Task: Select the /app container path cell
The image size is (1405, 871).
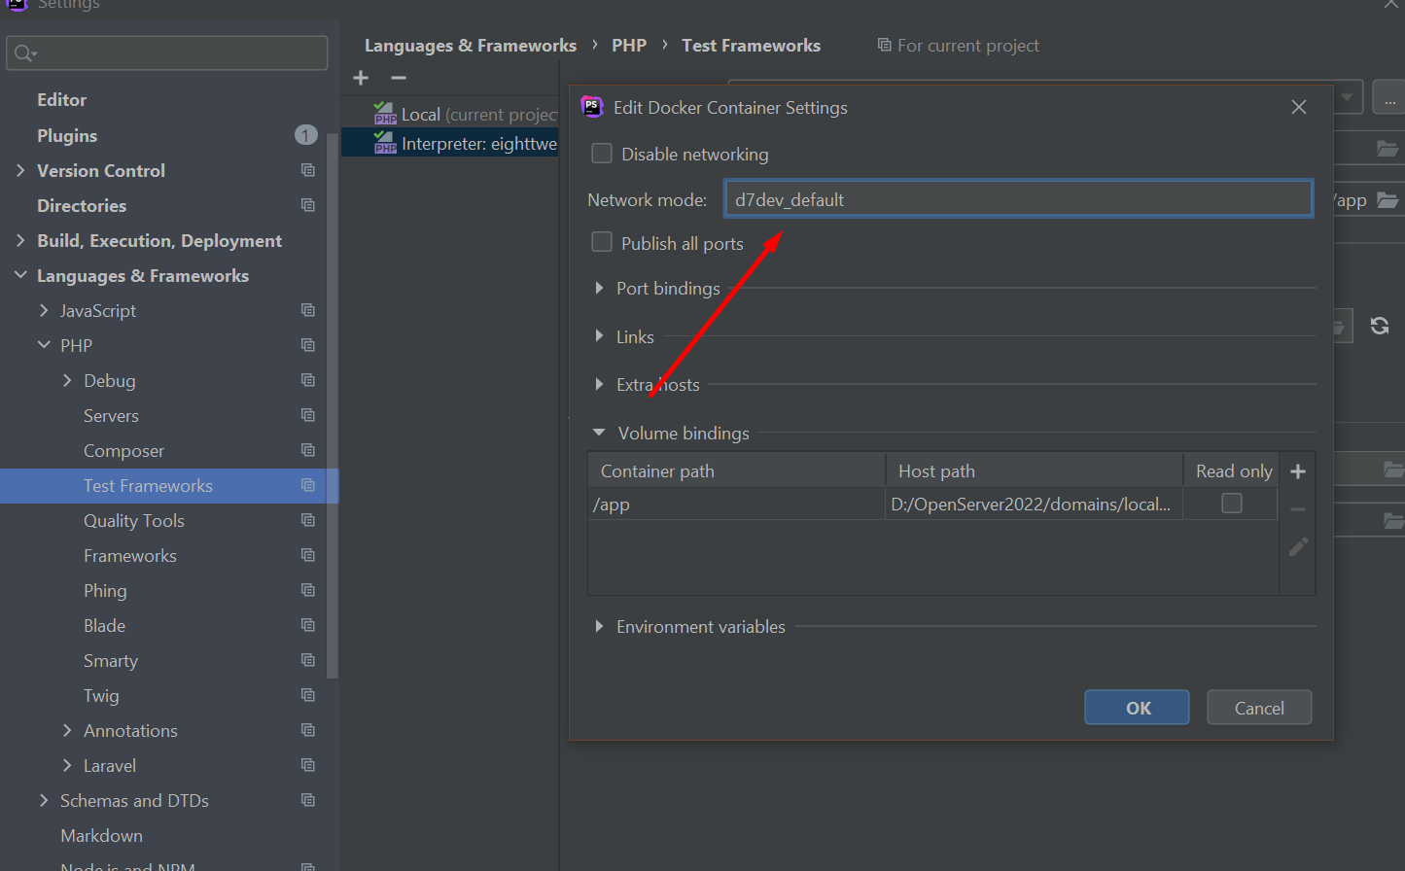Action: pos(737,504)
